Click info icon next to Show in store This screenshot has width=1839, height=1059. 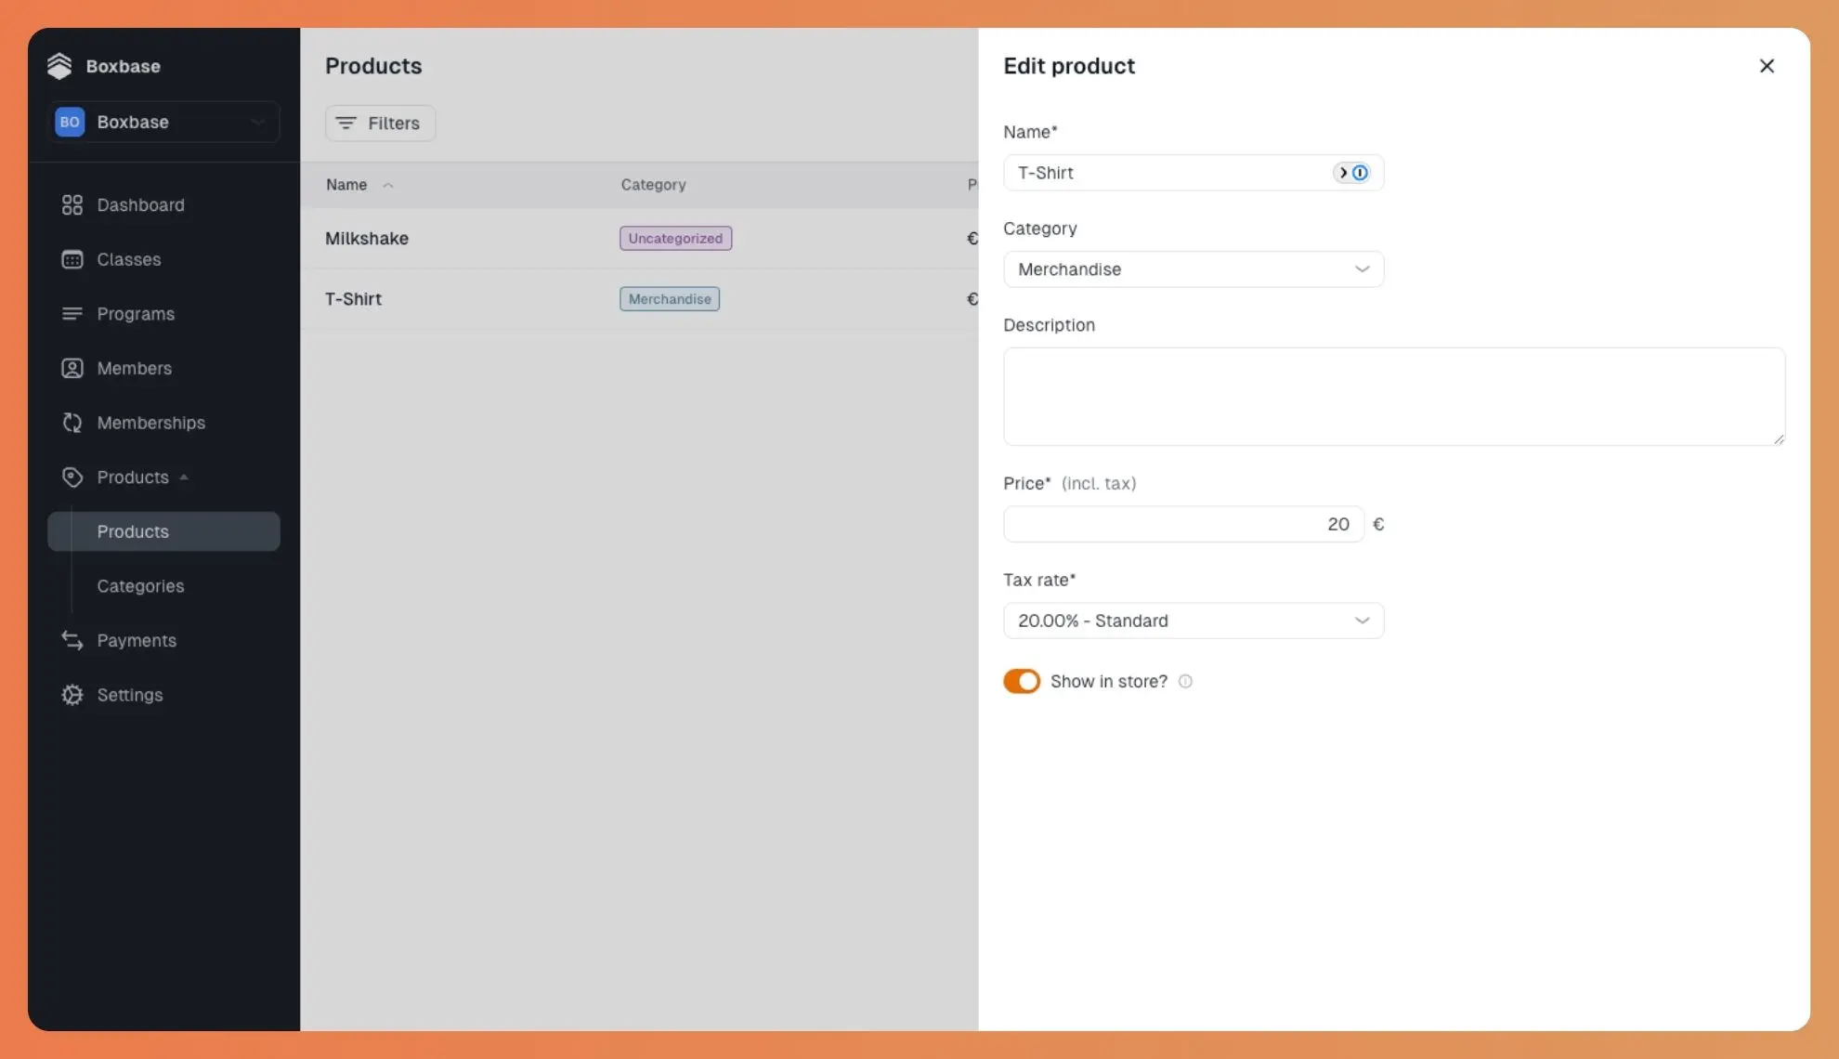(x=1185, y=681)
